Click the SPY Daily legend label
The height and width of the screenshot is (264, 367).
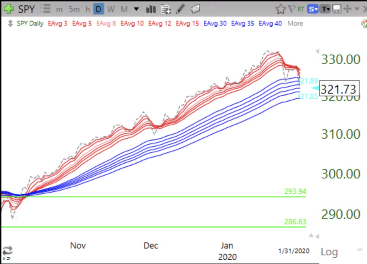[30, 24]
